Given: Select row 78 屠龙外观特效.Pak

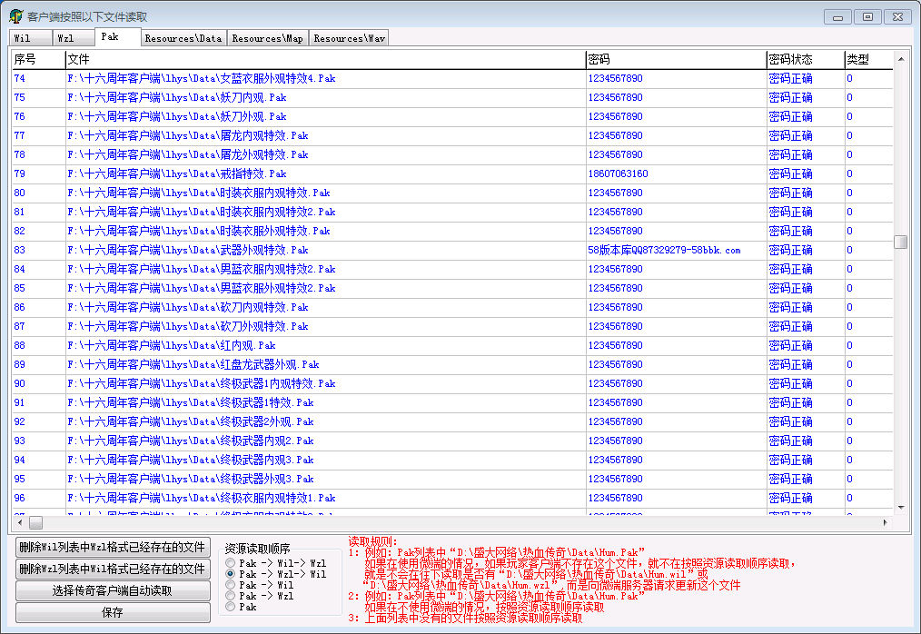Looking at the screenshot, I should (x=451, y=154).
